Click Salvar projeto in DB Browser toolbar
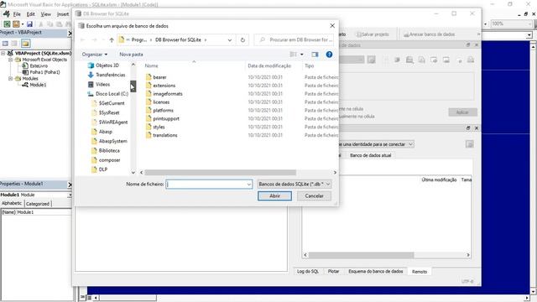 [373, 34]
